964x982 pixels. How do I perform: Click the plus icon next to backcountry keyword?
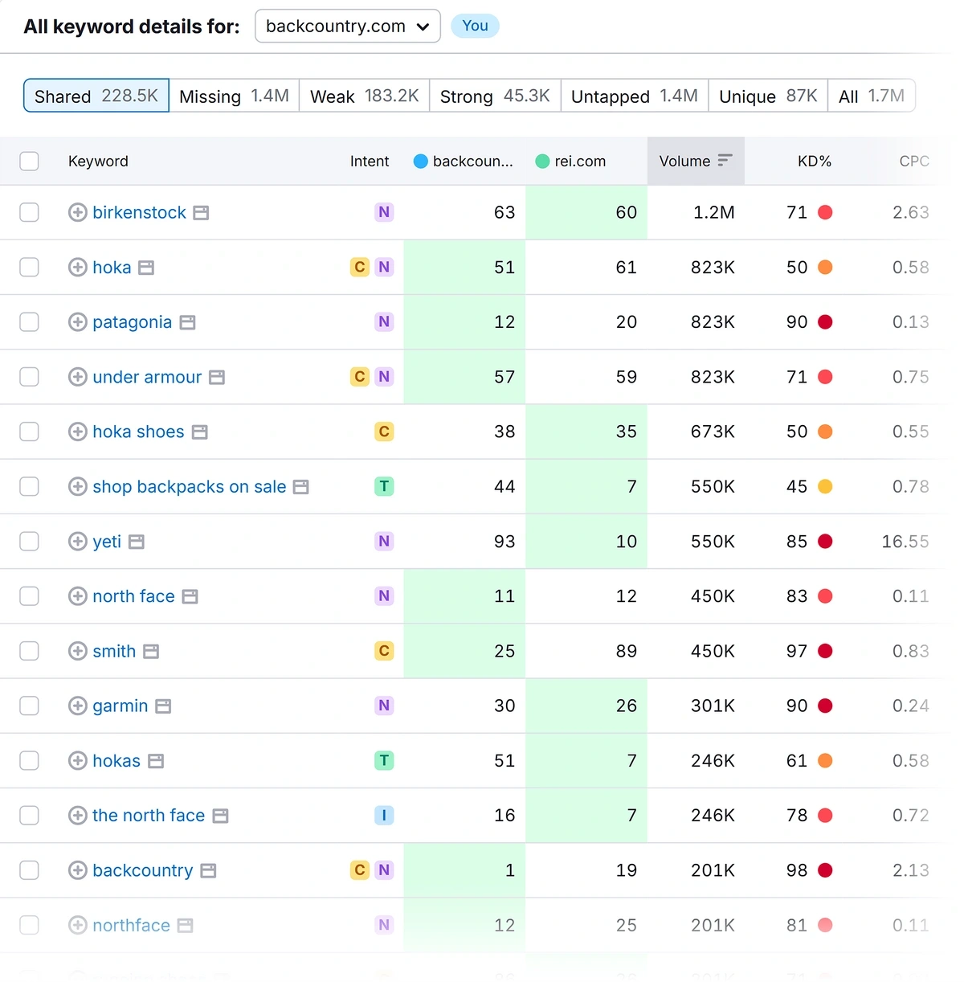(78, 870)
